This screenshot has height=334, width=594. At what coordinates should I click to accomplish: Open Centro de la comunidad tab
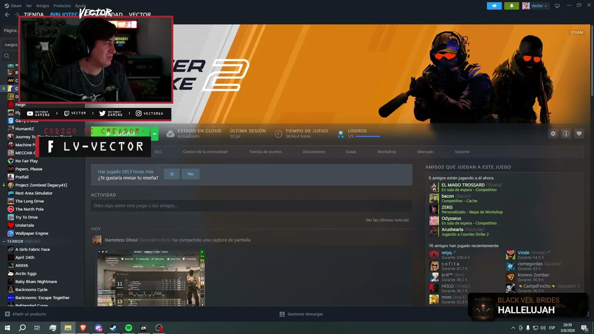coord(205,152)
